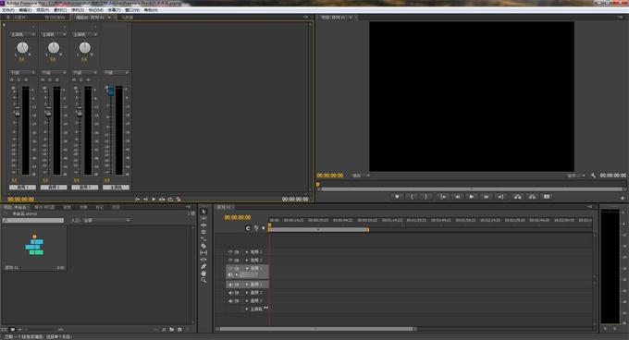Collapse Video 1 track triangle
This screenshot has width=629, height=340.
coord(247,268)
